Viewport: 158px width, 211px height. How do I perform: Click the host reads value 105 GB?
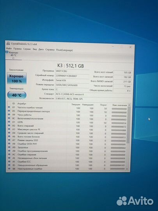tap(122, 73)
